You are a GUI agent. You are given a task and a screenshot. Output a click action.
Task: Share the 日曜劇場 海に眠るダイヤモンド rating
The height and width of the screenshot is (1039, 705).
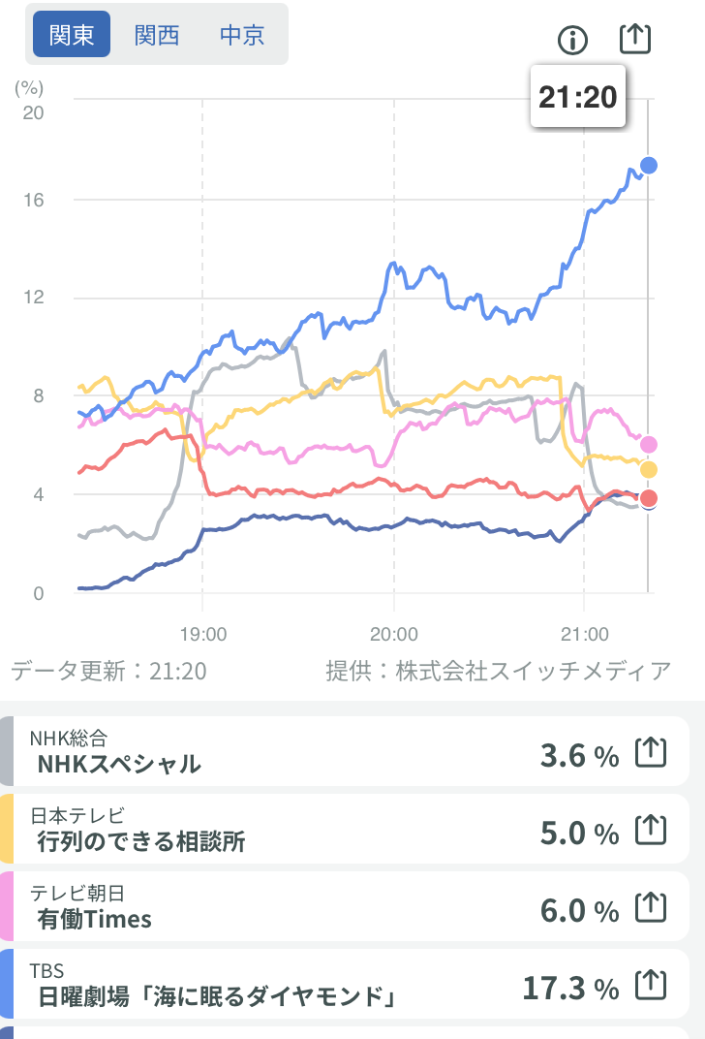[x=652, y=986]
